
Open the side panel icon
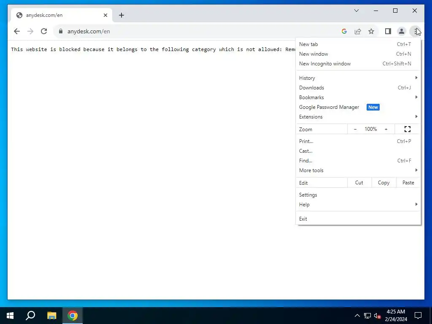click(x=388, y=31)
